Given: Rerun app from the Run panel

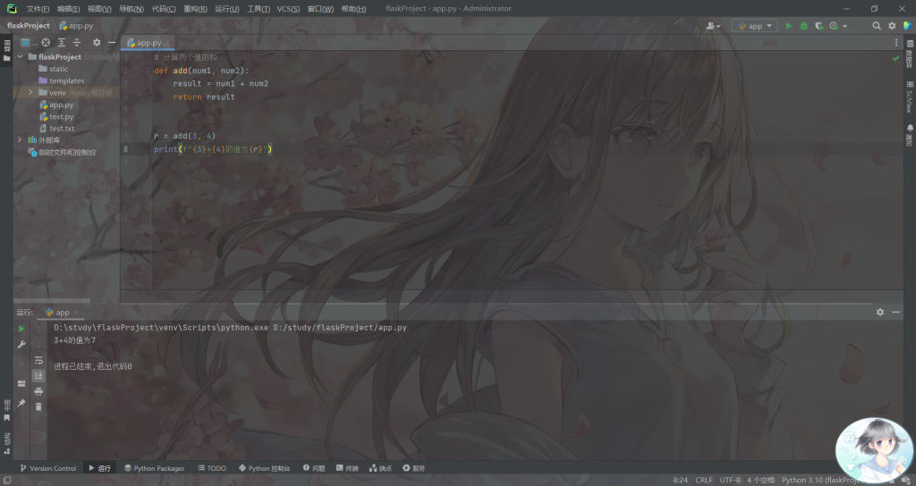Looking at the screenshot, I should click(x=21, y=329).
